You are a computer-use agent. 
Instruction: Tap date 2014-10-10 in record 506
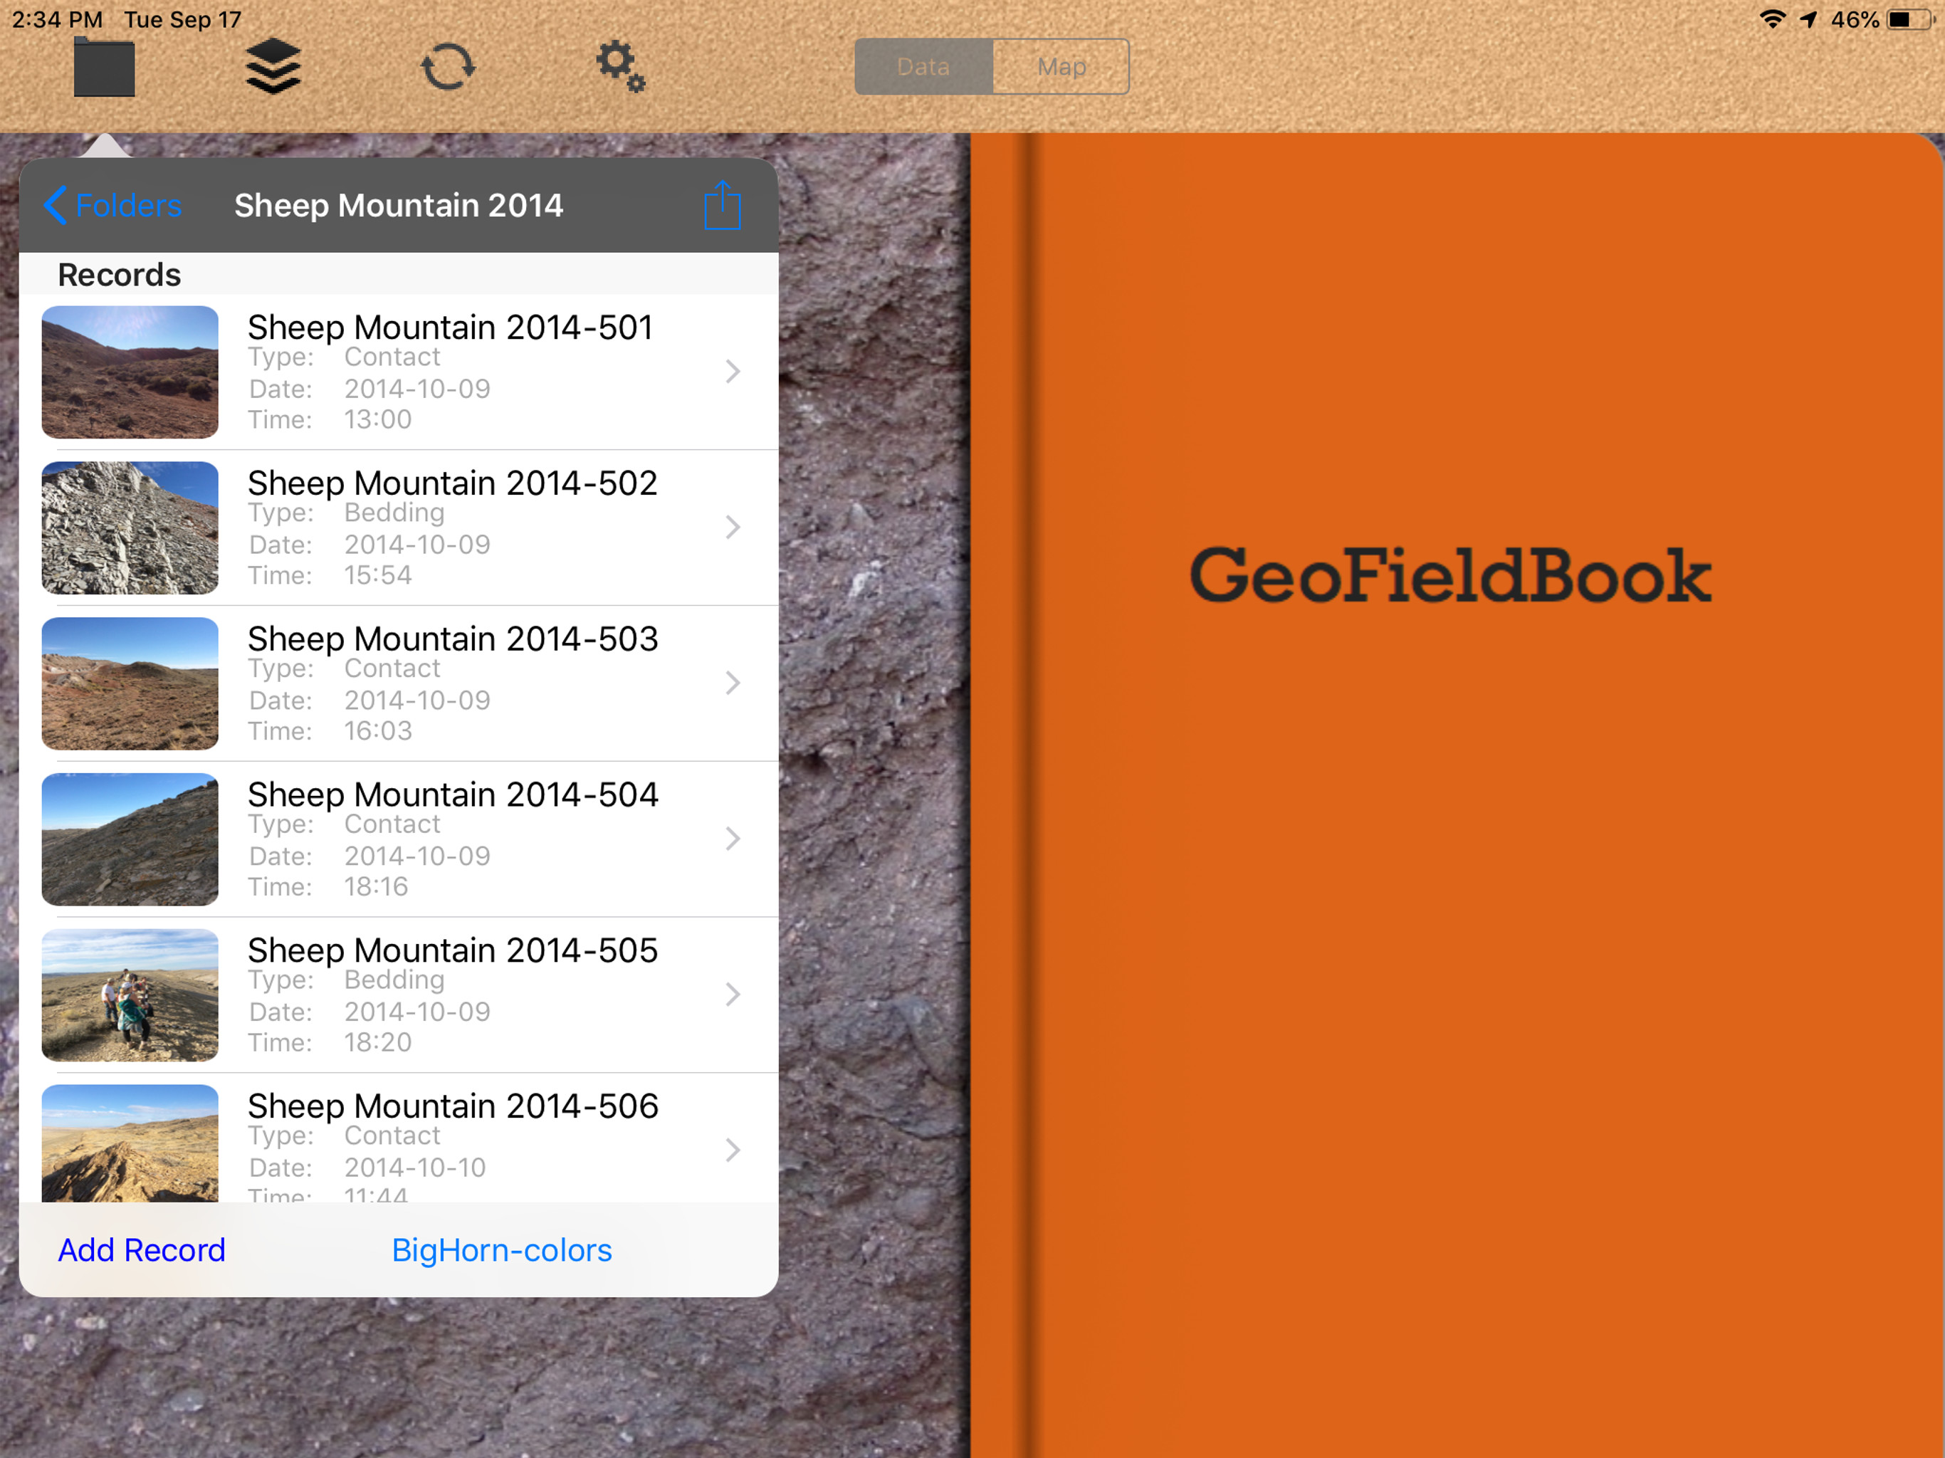(414, 1167)
